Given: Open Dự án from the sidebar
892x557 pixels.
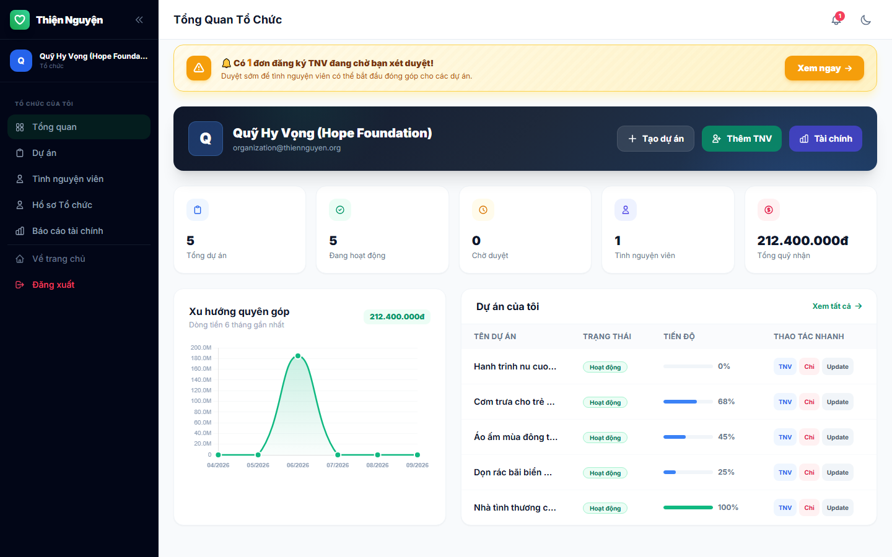Looking at the screenshot, I should click(79, 153).
